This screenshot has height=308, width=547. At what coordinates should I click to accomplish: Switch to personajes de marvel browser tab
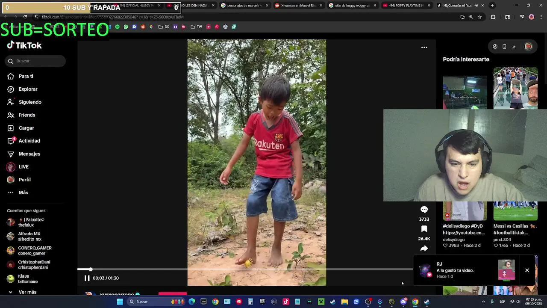[244, 6]
